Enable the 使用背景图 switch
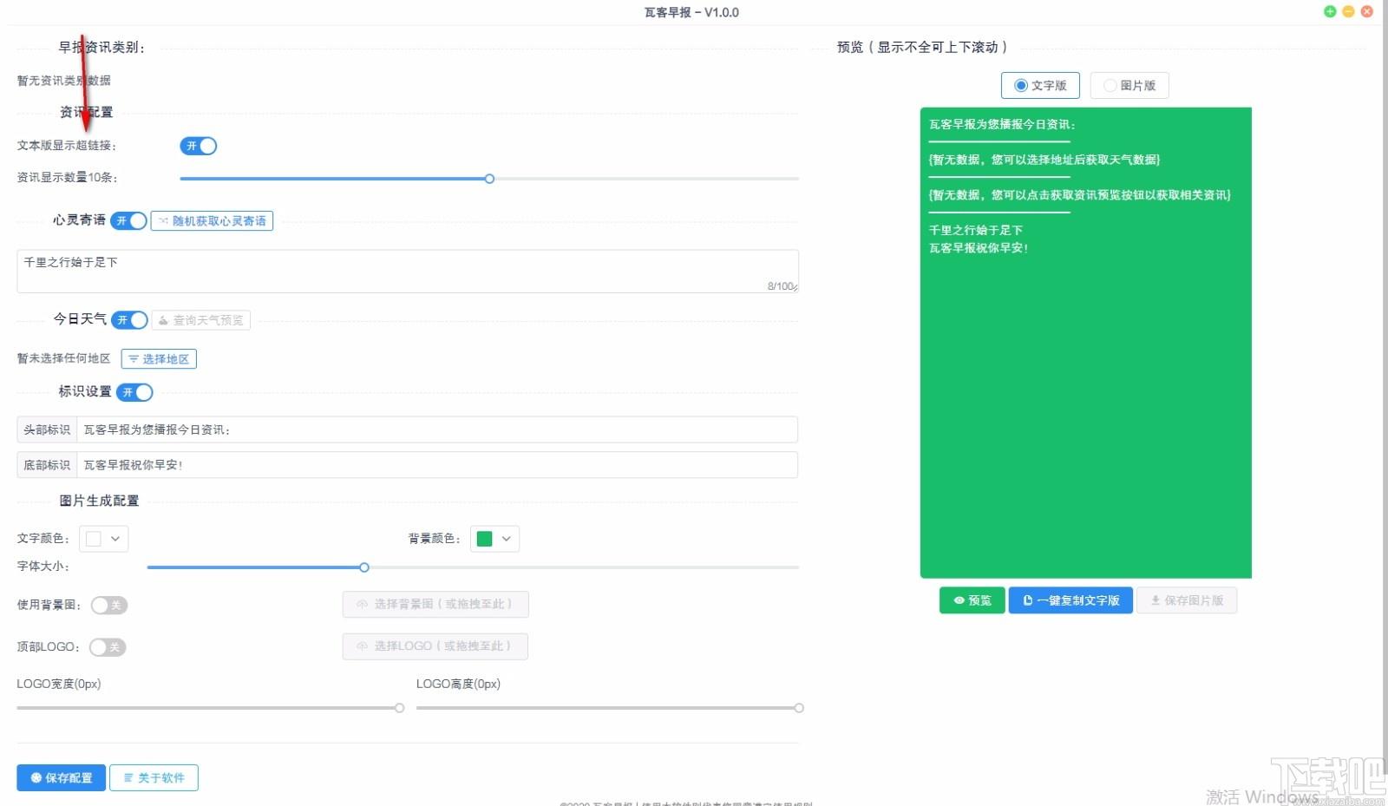 [x=109, y=606]
